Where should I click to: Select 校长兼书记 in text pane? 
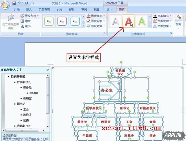click(18, 76)
